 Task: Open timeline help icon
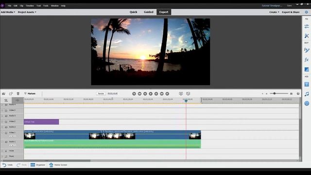(298, 94)
